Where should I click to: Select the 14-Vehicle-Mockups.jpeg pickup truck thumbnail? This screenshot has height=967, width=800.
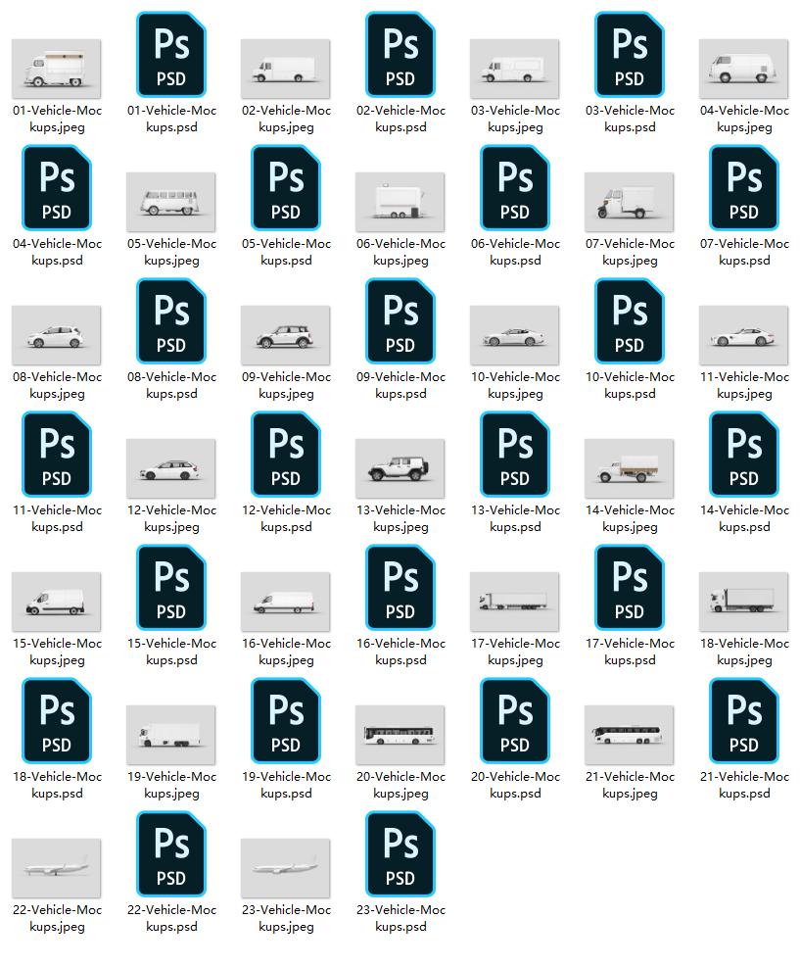pos(630,468)
